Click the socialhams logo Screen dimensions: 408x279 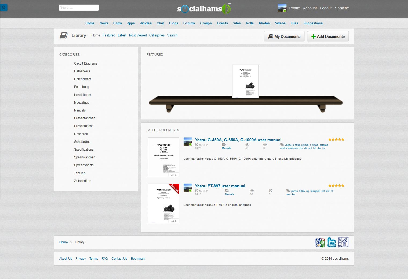pyautogui.click(x=204, y=9)
